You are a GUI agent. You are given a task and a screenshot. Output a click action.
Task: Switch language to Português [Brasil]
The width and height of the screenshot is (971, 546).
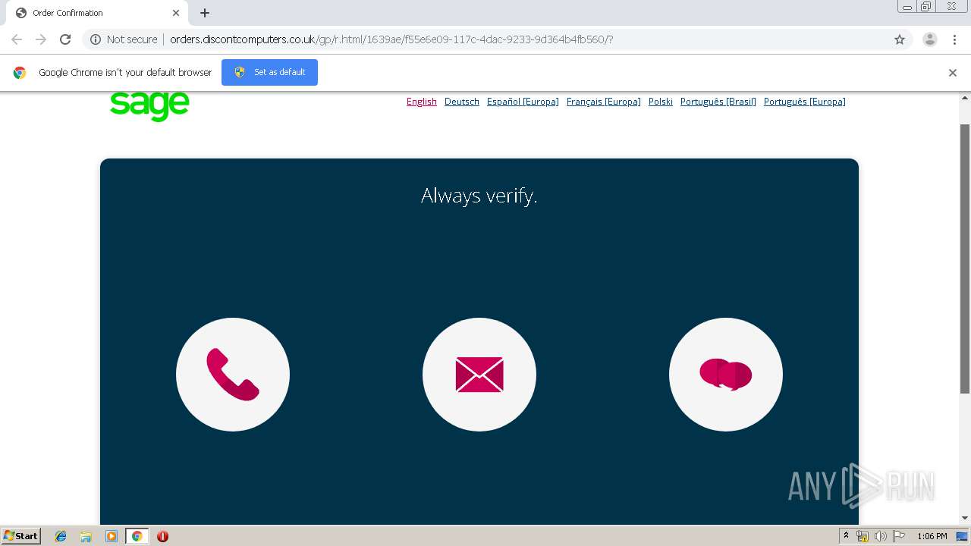click(718, 102)
